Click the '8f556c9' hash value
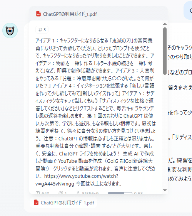192x216 pixels. [90, 193]
